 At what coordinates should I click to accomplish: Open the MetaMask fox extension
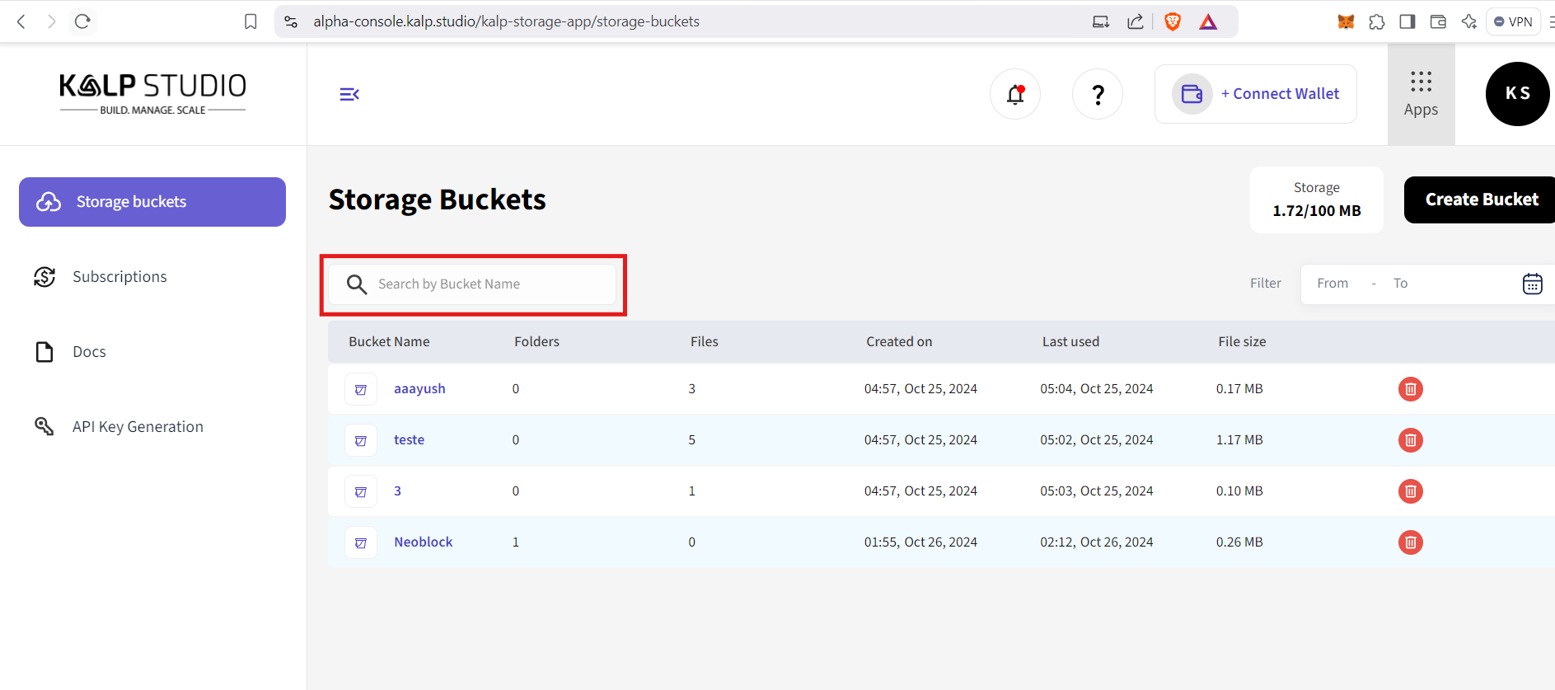coord(1346,21)
